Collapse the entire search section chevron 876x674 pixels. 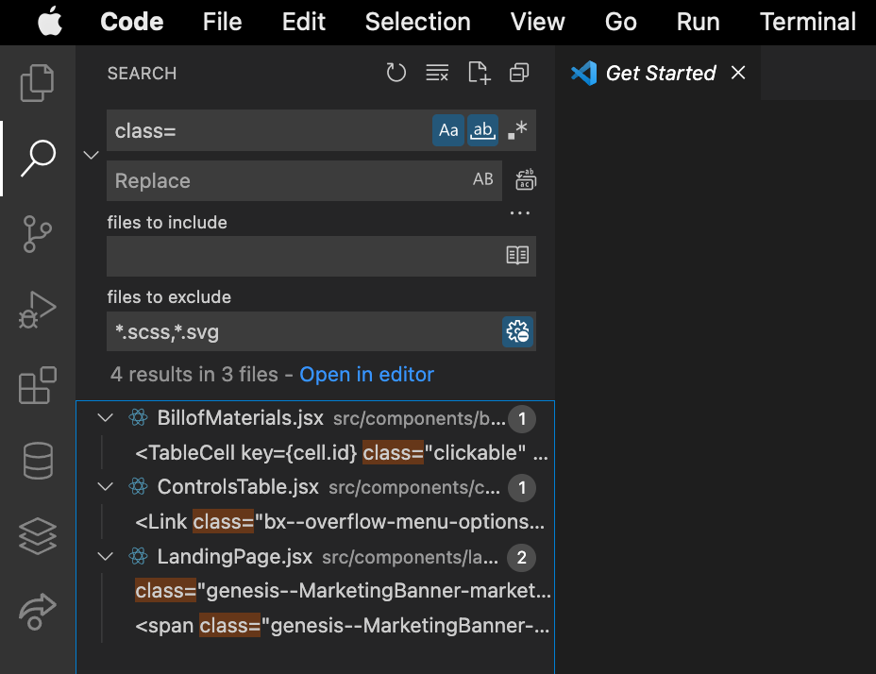[91, 154]
